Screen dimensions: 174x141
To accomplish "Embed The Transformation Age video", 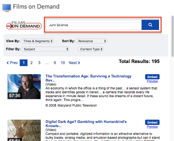I will pyautogui.click(x=152, y=77).
